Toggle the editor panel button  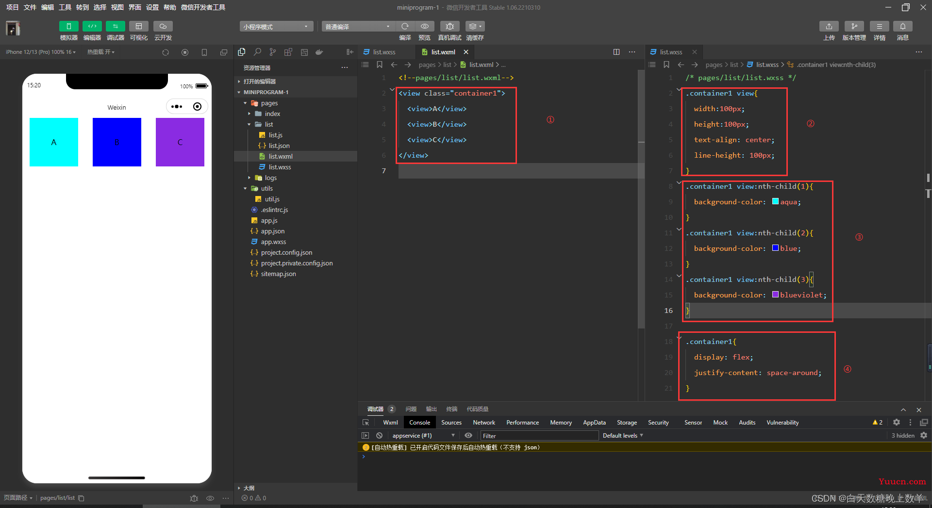92,26
